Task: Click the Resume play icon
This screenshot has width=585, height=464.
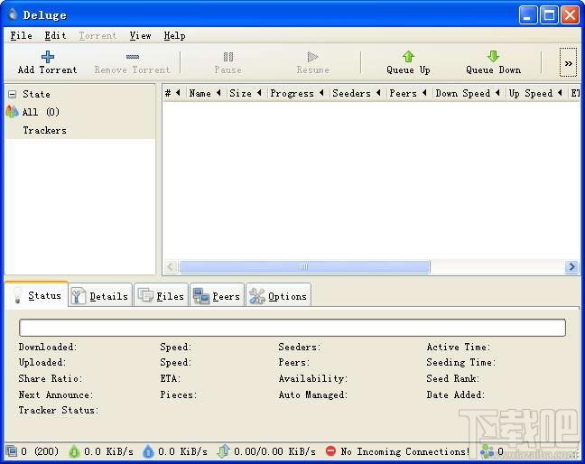Action: click(312, 57)
